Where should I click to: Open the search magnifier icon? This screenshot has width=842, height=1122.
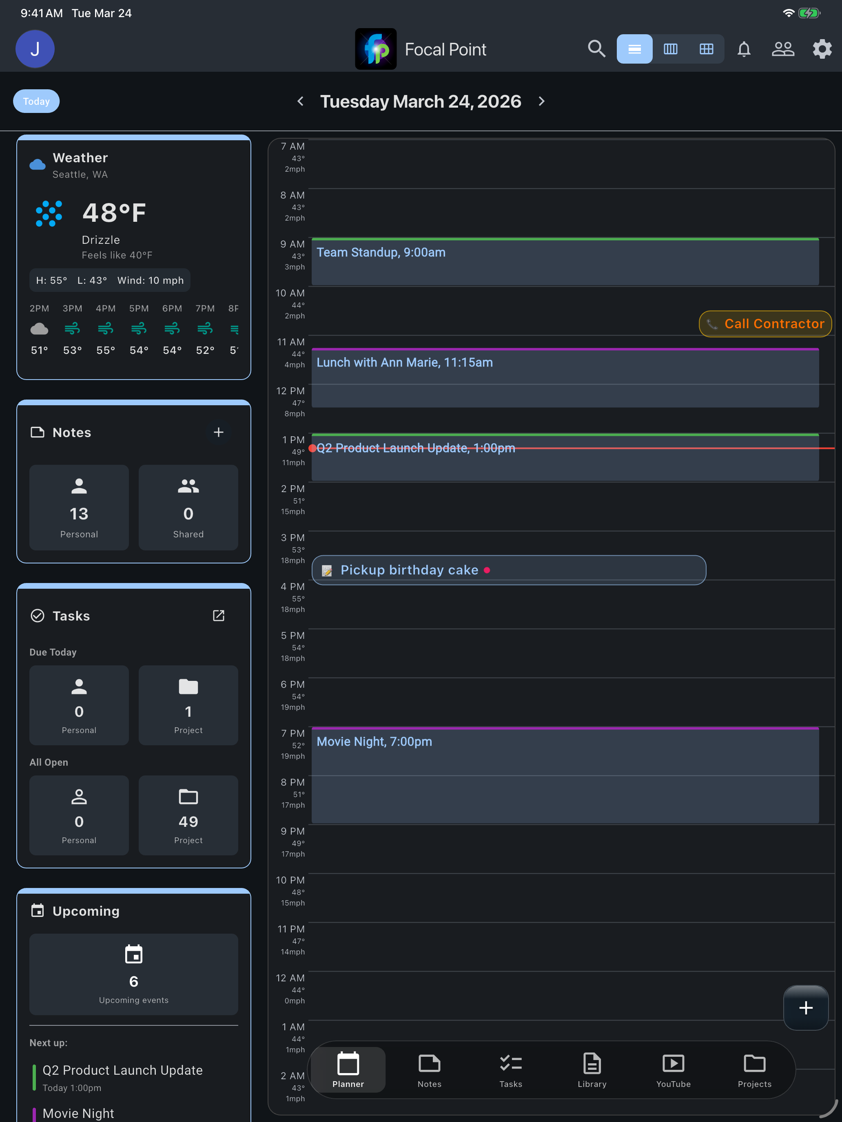(596, 49)
